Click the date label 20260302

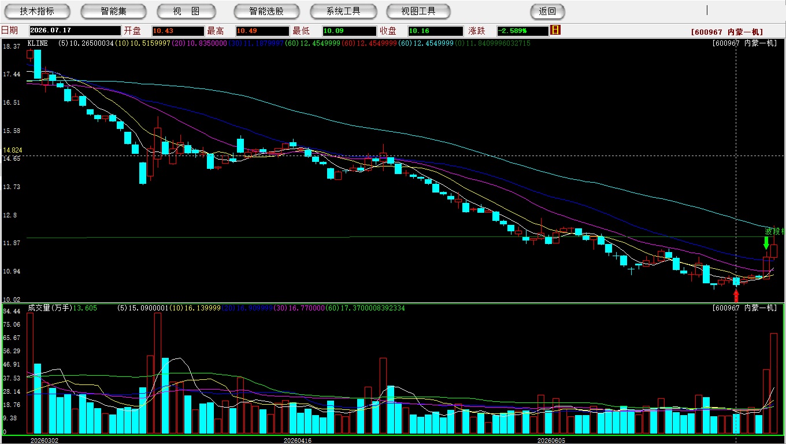45,441
